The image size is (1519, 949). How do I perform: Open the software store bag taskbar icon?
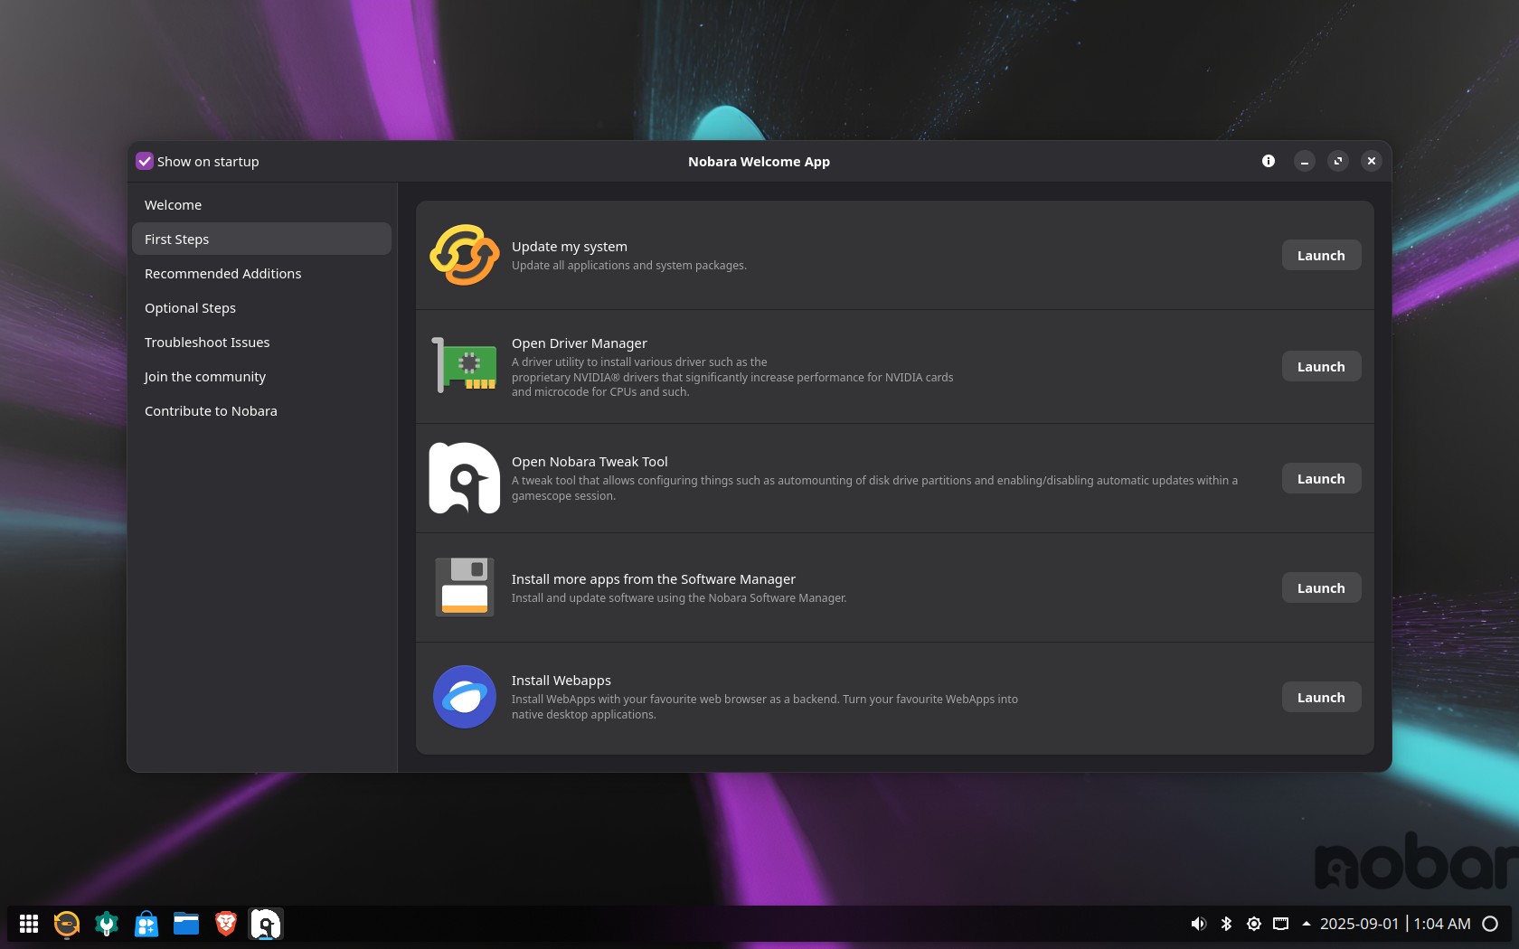pyautogui.click(x=146, y=924)
